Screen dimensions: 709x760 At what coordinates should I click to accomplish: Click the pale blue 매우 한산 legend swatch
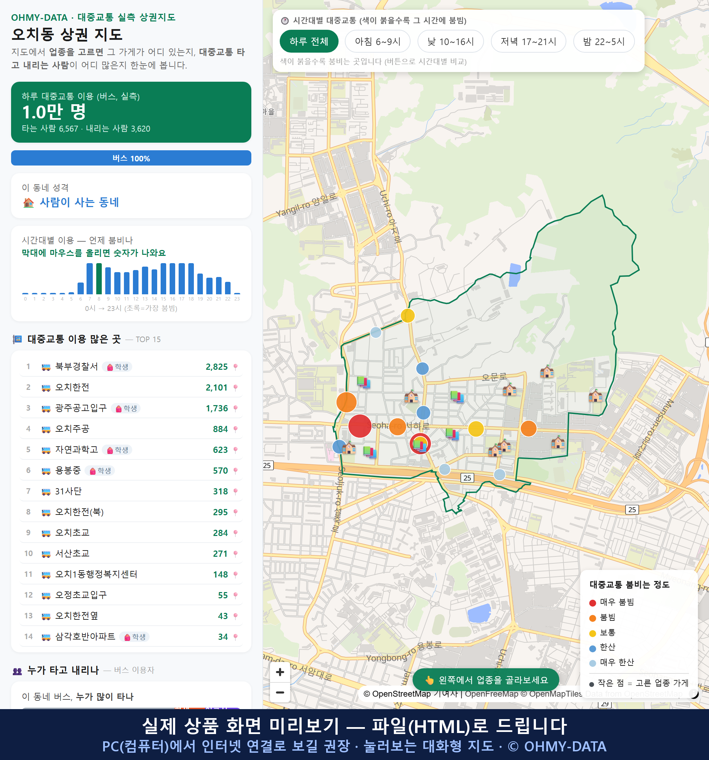(593, 663)
